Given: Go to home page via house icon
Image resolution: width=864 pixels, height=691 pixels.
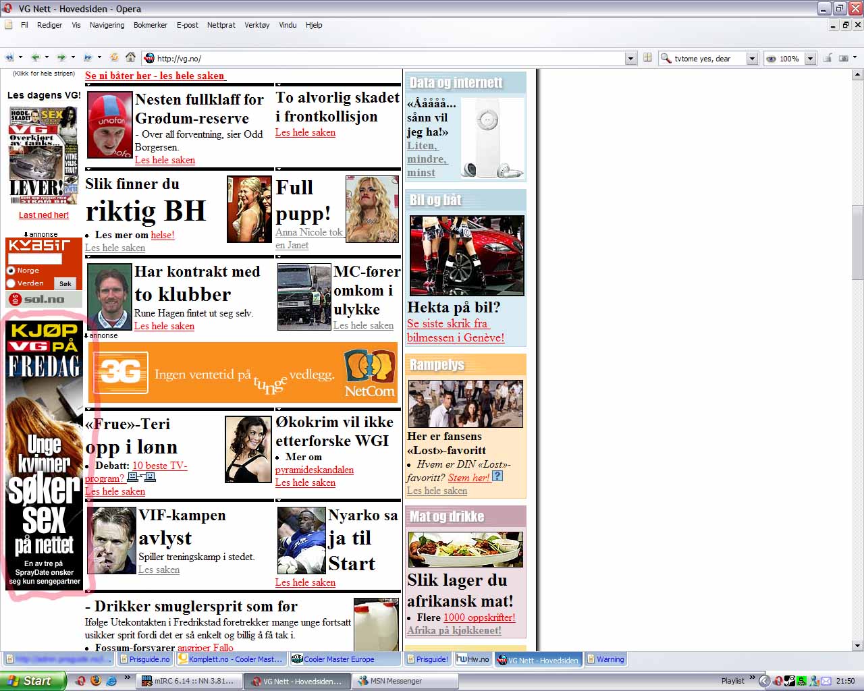Looking at the screenshot, I should point(131,58).
